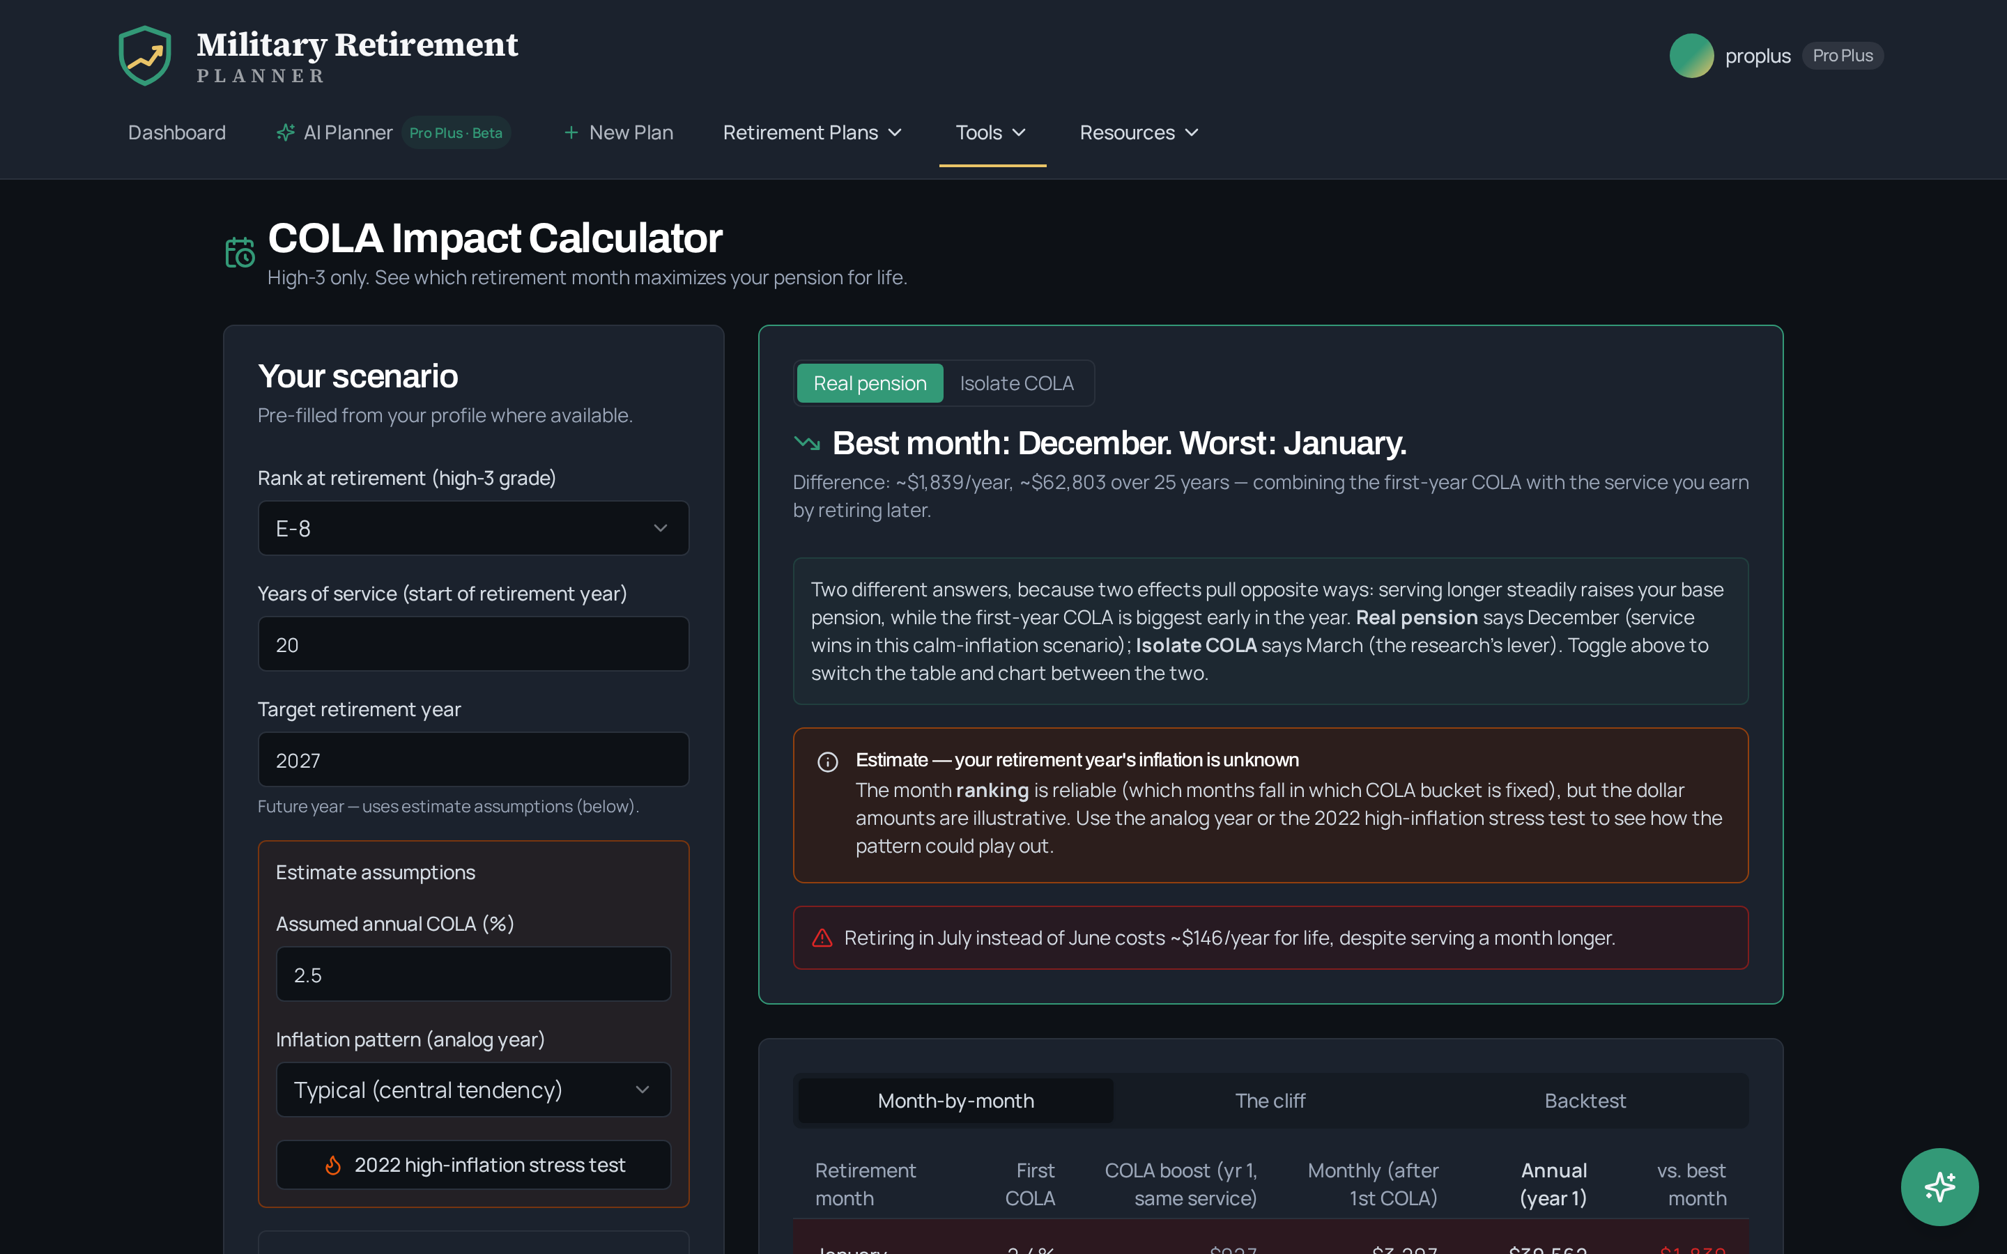Select the Backtest tab

point(1585,1101)
